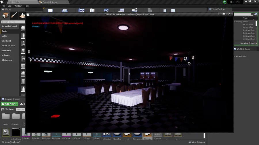259x145 pixels.
Task: Toggle the Content Browser sources panel icon
Action: click(x=3, y=109)
